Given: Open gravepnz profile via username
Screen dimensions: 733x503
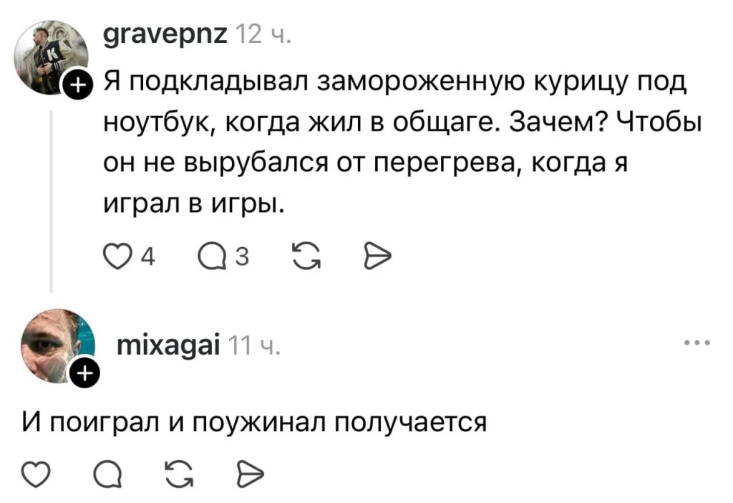Looking at the screenshot, I should click(165, 35).
